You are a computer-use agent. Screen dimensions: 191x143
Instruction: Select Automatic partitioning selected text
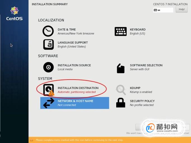pyautogui.click(x=77, y=92)
